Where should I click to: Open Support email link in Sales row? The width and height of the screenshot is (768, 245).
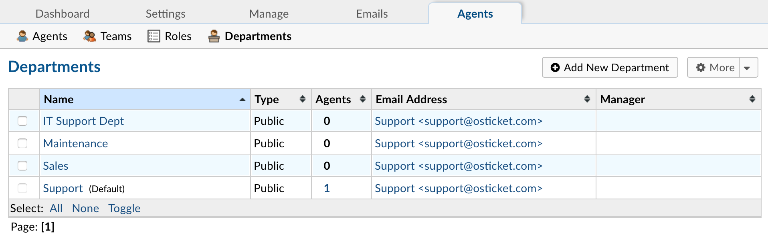(458, 166)
